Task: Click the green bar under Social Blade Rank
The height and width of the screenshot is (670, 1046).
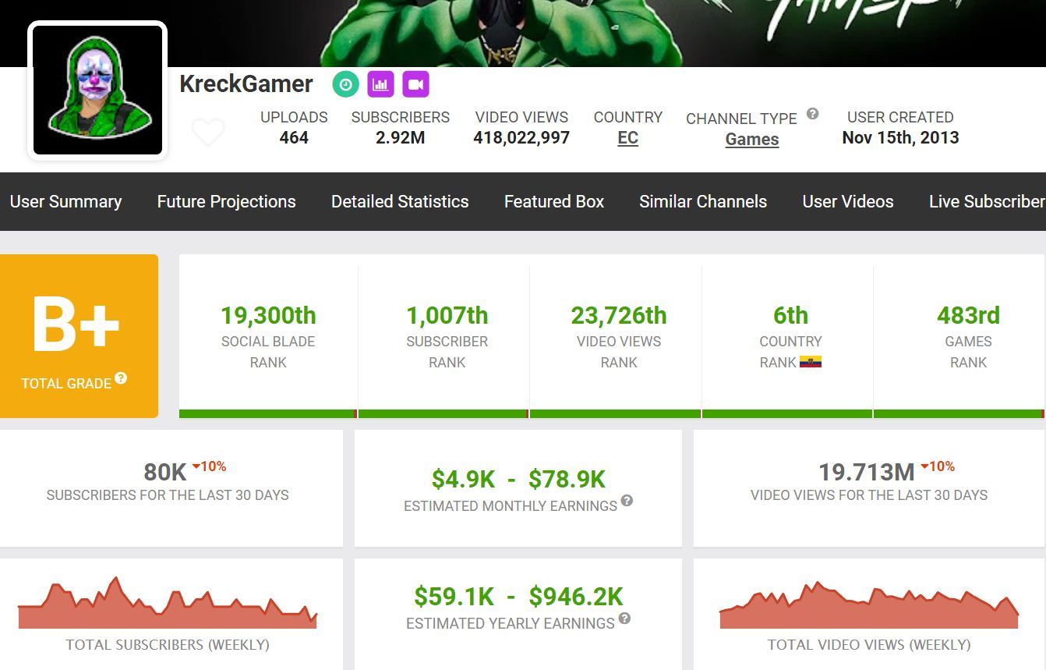Action: [x=267, y=413]
